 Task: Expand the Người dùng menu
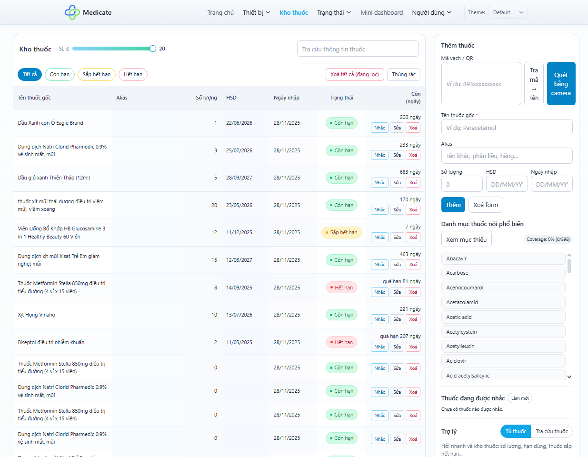[x=431, y=12]
